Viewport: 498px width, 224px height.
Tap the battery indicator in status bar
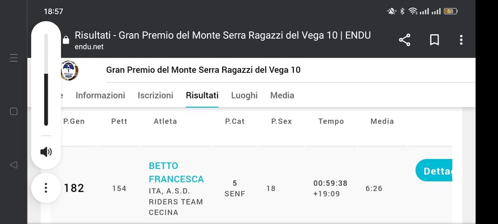click(x=450, y=11)
